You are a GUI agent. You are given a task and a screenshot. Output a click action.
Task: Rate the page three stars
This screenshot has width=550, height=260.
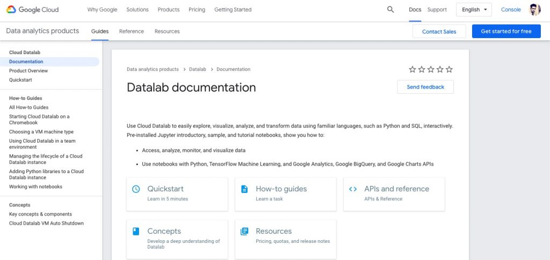click(431, 69)
